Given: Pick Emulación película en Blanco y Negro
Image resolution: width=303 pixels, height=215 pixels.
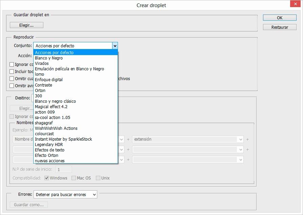Looking at the screenshot, I should 69,69.
